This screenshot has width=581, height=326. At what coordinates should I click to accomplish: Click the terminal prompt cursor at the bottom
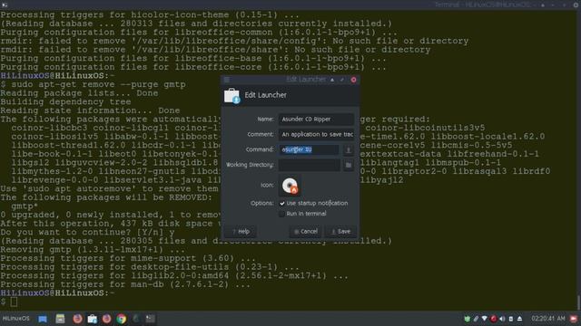click(14, 302)
